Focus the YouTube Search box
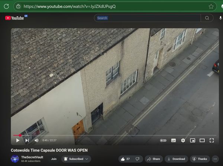The height and width of the screenshot is (166, 223). point(147,18)
